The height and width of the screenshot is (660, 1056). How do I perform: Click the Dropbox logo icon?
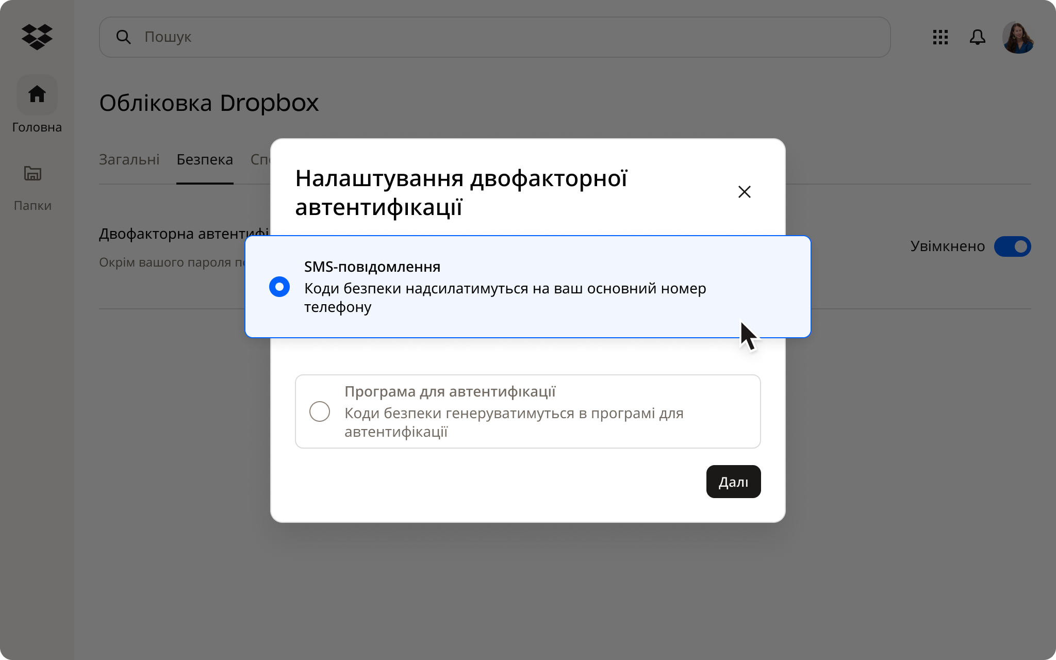tap(37, 37)
